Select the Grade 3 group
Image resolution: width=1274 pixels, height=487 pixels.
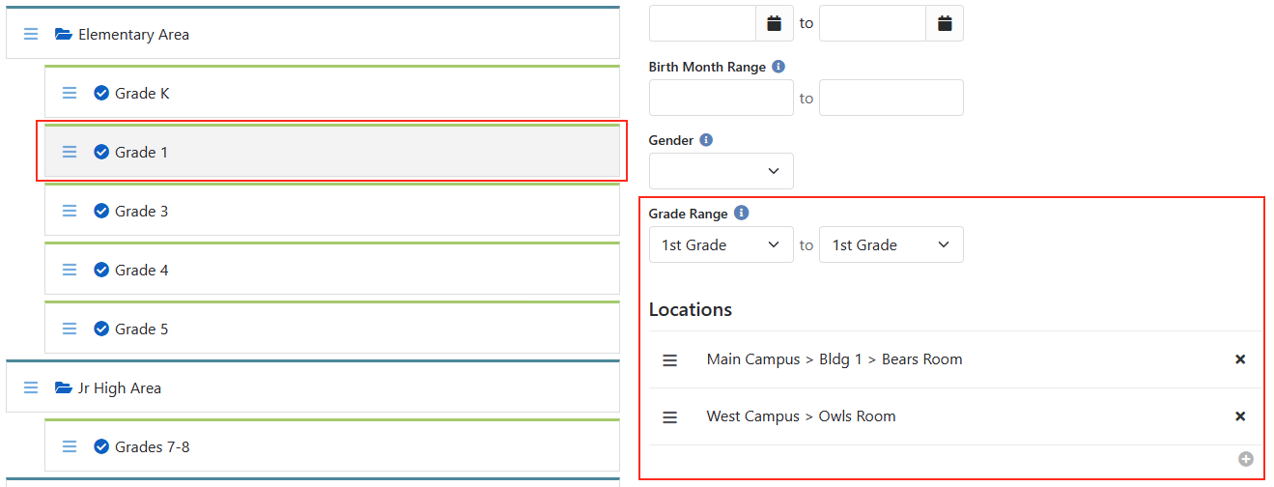[142, 211]
